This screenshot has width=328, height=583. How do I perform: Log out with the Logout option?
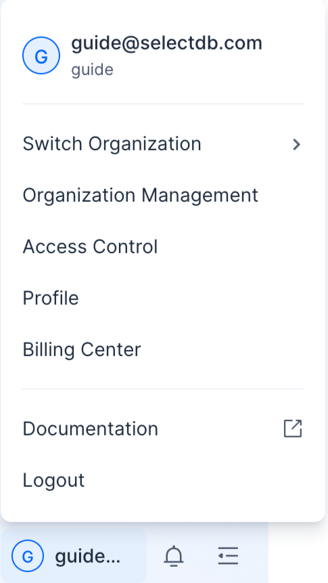pyautogui.click(x=163, y=480)
